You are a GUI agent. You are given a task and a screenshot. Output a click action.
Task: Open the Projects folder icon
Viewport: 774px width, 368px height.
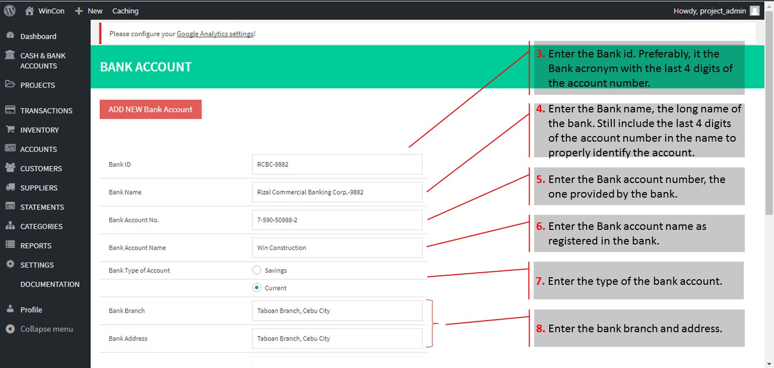tap(10, 85)
